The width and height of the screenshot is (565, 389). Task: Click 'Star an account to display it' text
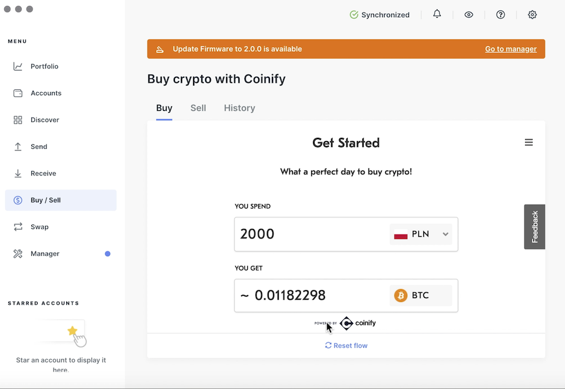click(61, 360)
